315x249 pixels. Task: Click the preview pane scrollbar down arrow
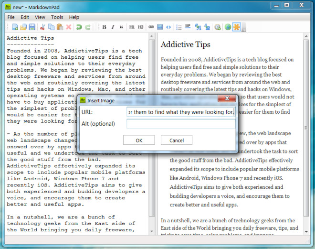click(306, 232)
